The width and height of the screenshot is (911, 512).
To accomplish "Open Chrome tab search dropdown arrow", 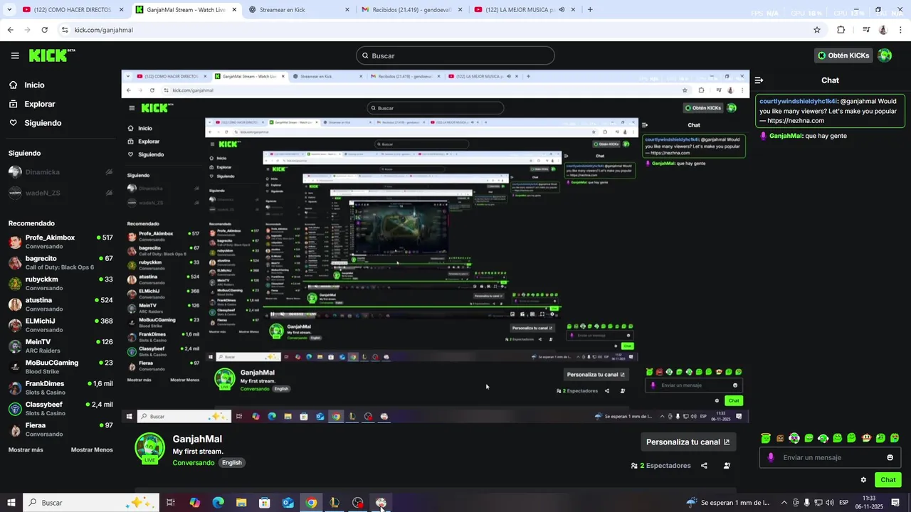I will pyautogui.click(x=10, y=10).
